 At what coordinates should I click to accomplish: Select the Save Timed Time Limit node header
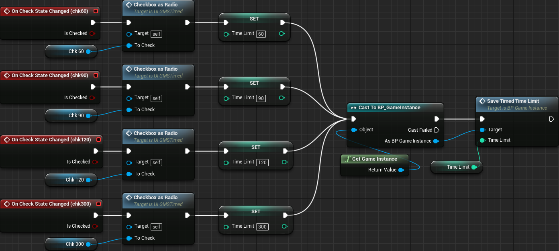(x=517, y=104)
